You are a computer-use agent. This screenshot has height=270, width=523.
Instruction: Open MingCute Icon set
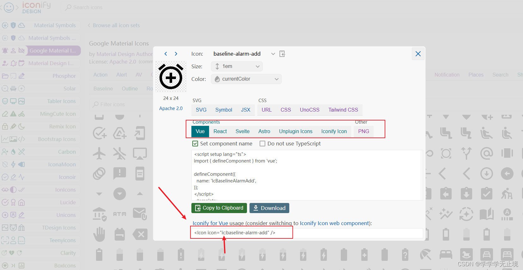pyautogui.click(x=40, y=114)
